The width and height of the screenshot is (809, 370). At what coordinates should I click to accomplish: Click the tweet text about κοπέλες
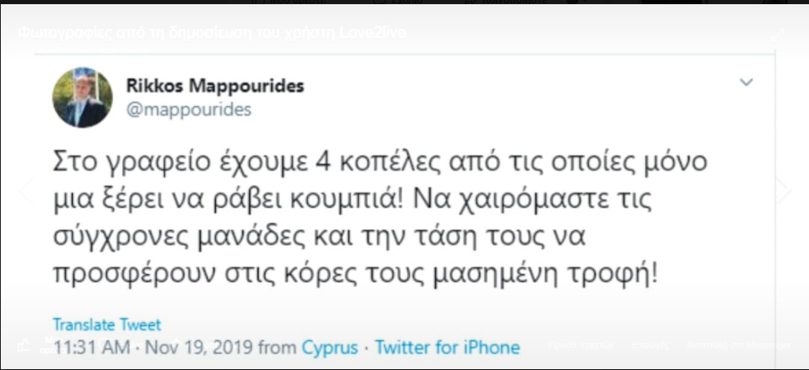[381, 217]
